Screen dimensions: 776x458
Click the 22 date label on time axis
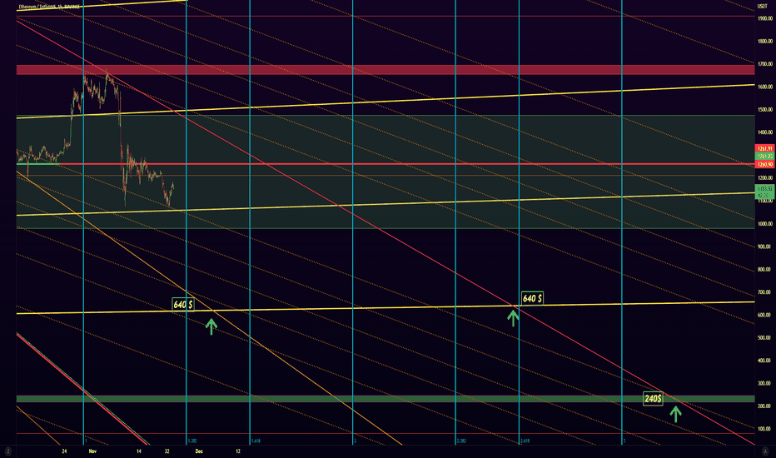point(167,451)
